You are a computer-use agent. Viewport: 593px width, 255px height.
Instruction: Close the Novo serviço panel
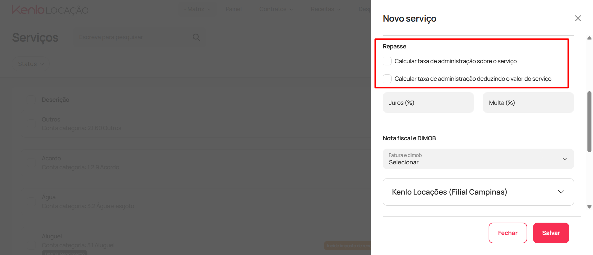(x=578, y=19)
